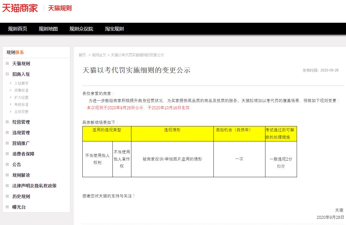Click the 规则全文 breadcrumb link
This screenshot has height=225, width=346.
[x=99, y=55]
